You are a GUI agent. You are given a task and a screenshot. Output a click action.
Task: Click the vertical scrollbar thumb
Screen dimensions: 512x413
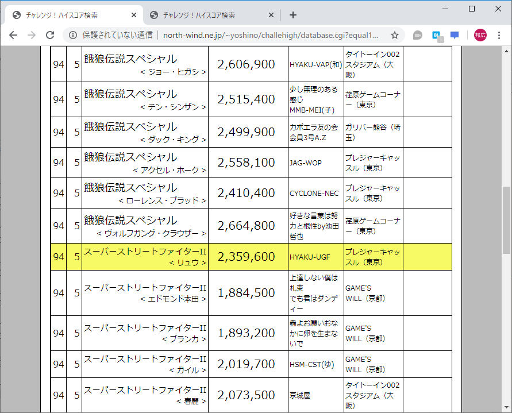point(506,220)
